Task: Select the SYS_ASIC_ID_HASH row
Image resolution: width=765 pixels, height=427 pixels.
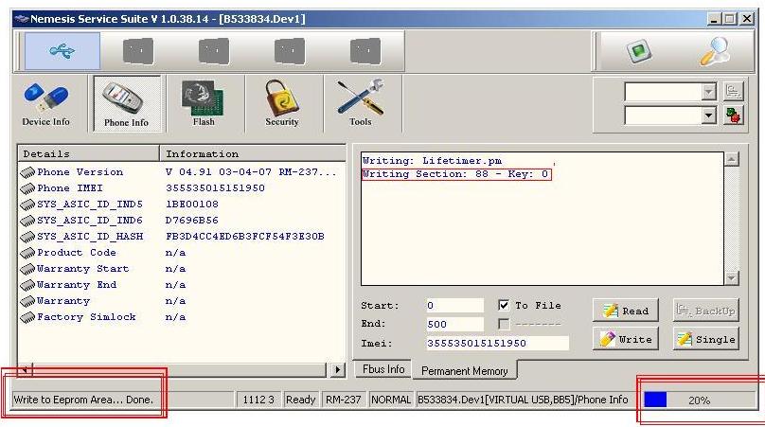Action: 181,237
